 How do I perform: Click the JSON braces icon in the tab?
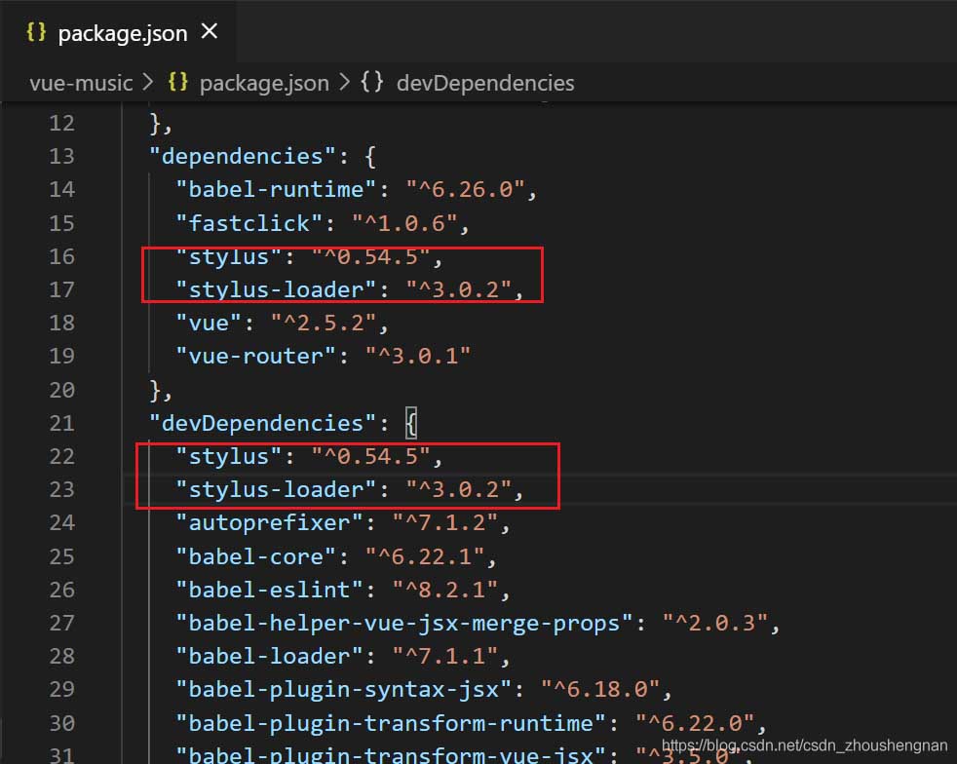[36, 32]
